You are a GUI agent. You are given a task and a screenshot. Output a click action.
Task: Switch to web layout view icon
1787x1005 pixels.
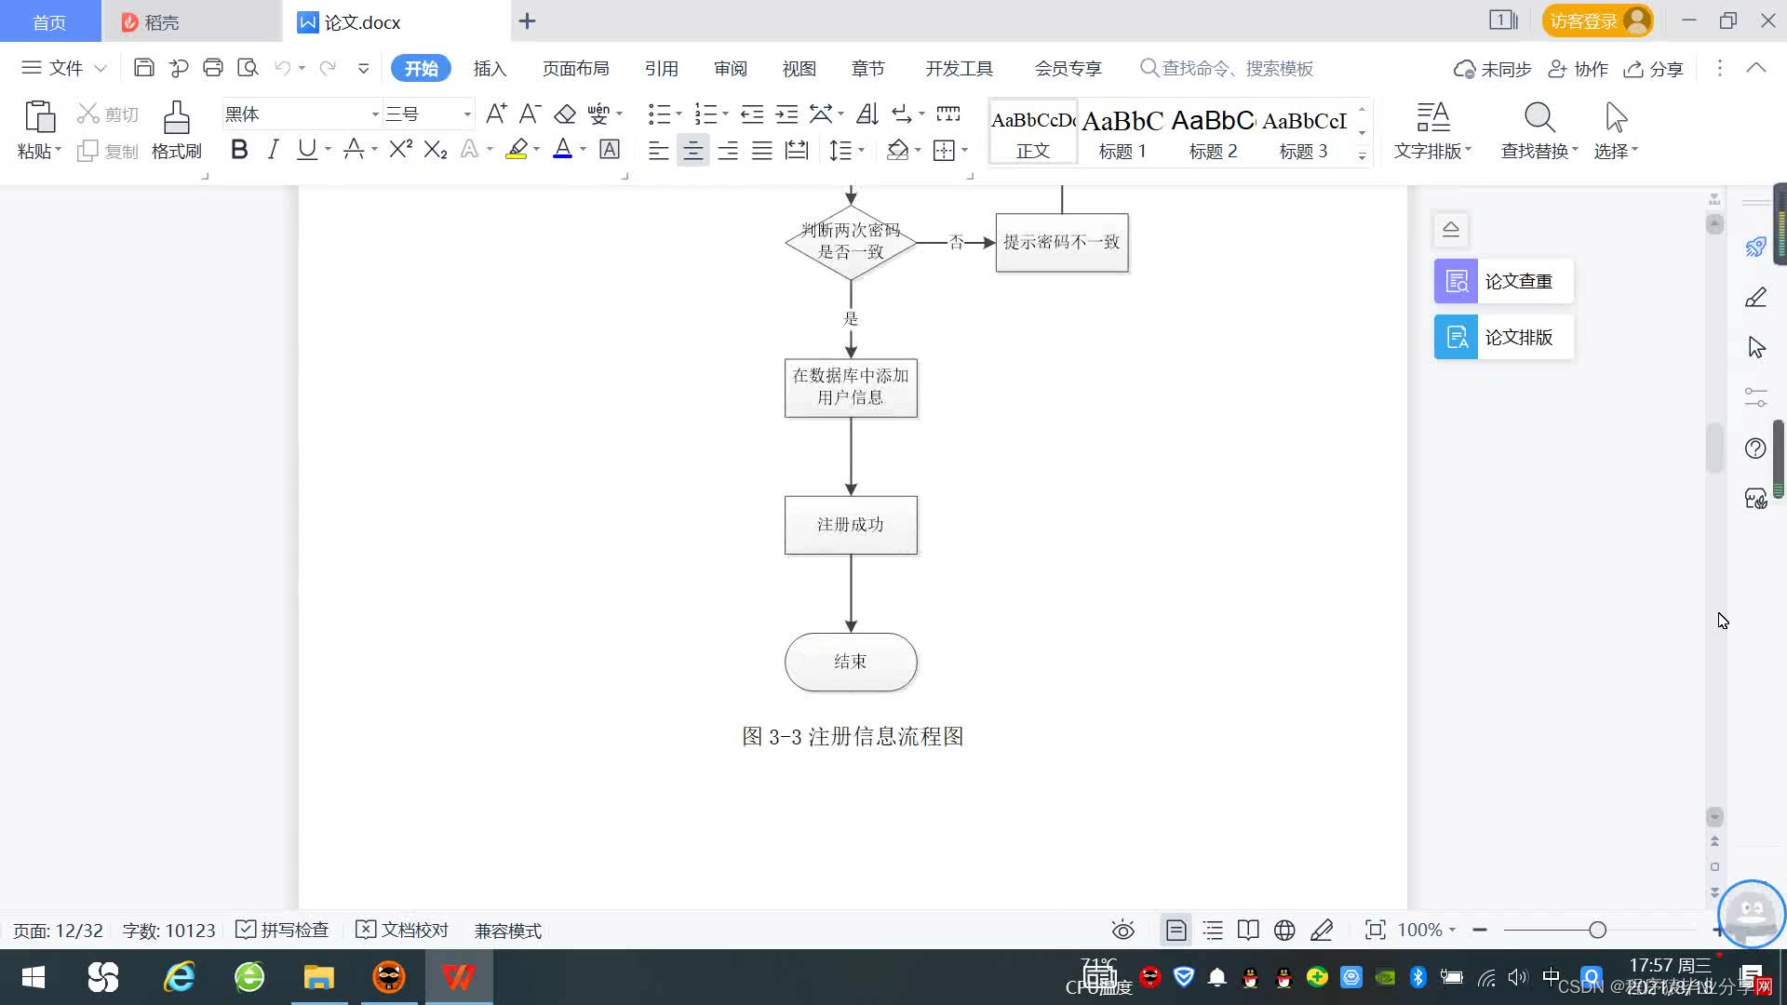(x=1284, y=930)
